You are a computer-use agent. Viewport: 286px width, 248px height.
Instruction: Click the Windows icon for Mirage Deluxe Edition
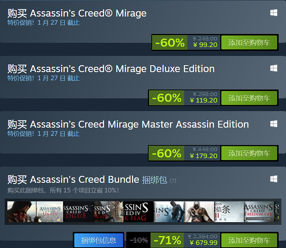[x=274, y=68]
